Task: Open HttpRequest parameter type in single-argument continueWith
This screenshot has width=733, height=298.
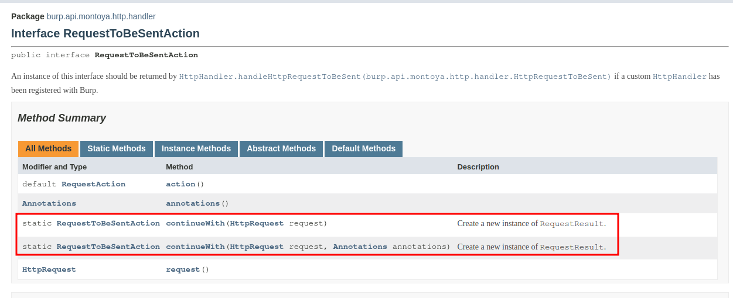Action: click(x=257, y=223)
